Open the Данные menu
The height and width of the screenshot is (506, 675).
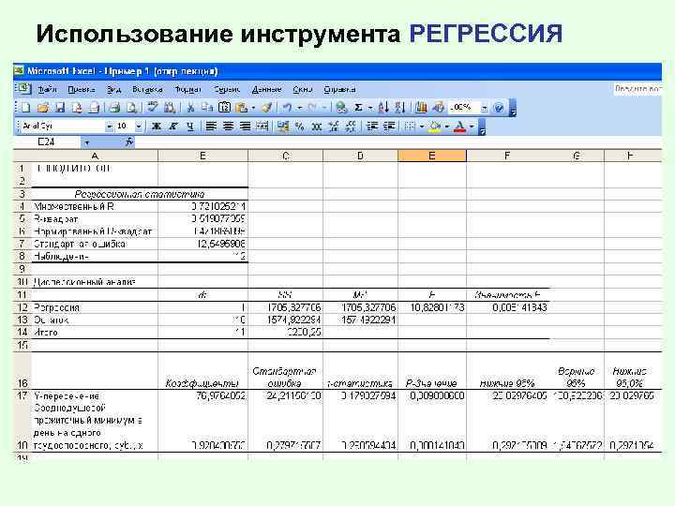click(266, 90)
